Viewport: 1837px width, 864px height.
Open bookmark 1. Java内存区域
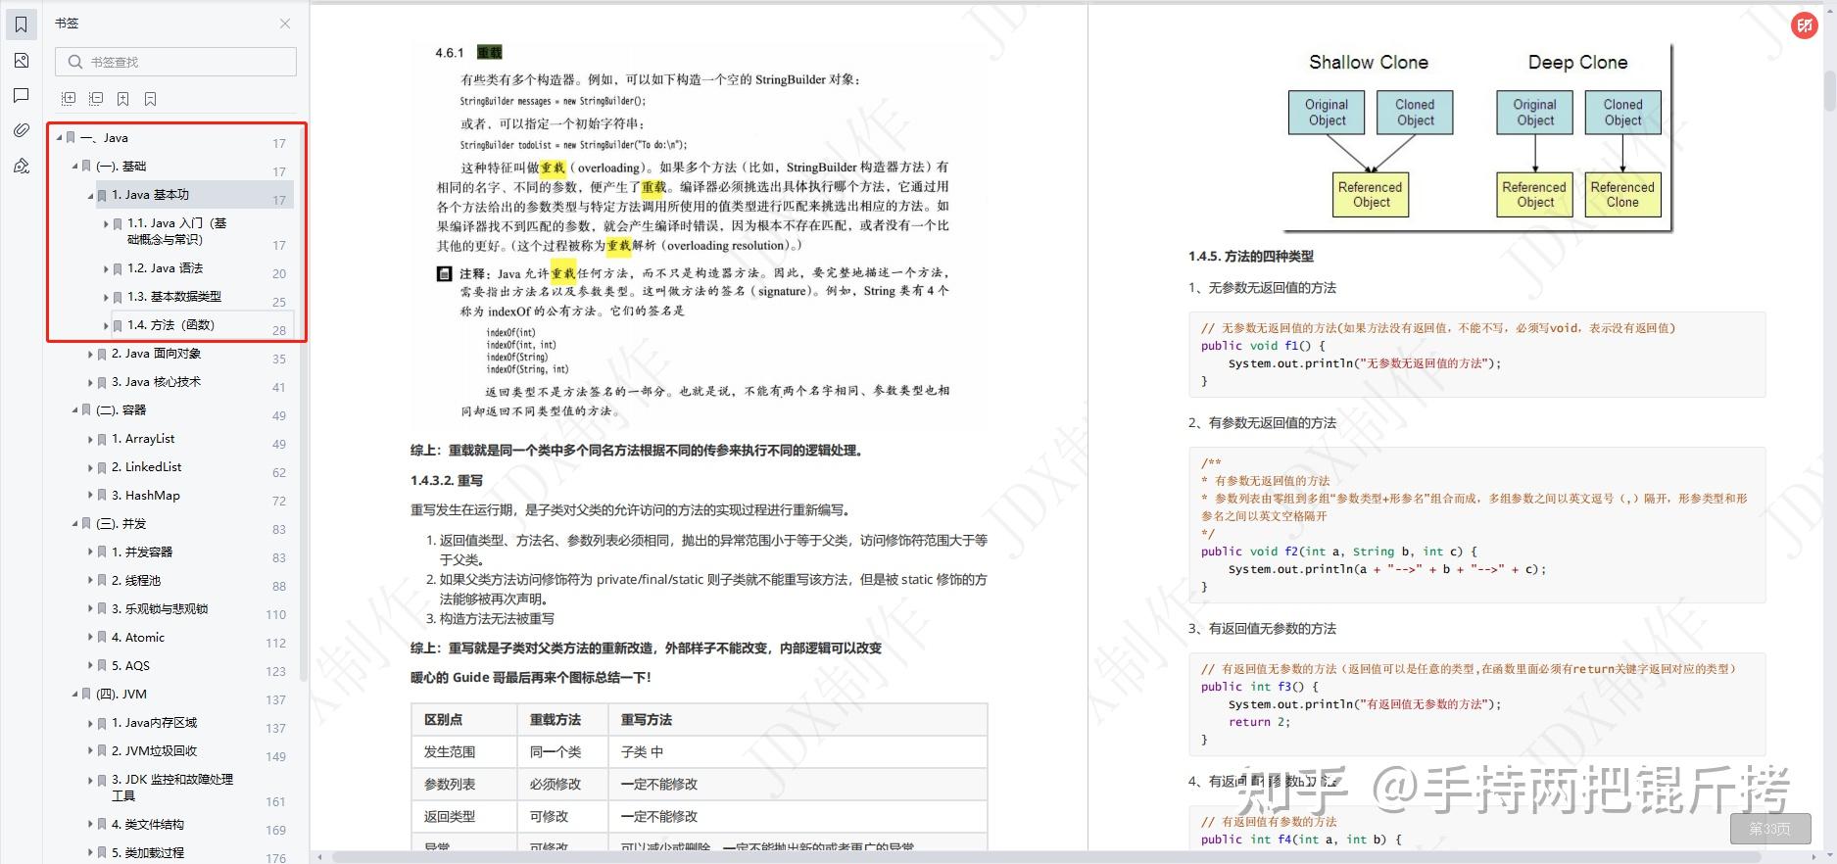(154, 723)
